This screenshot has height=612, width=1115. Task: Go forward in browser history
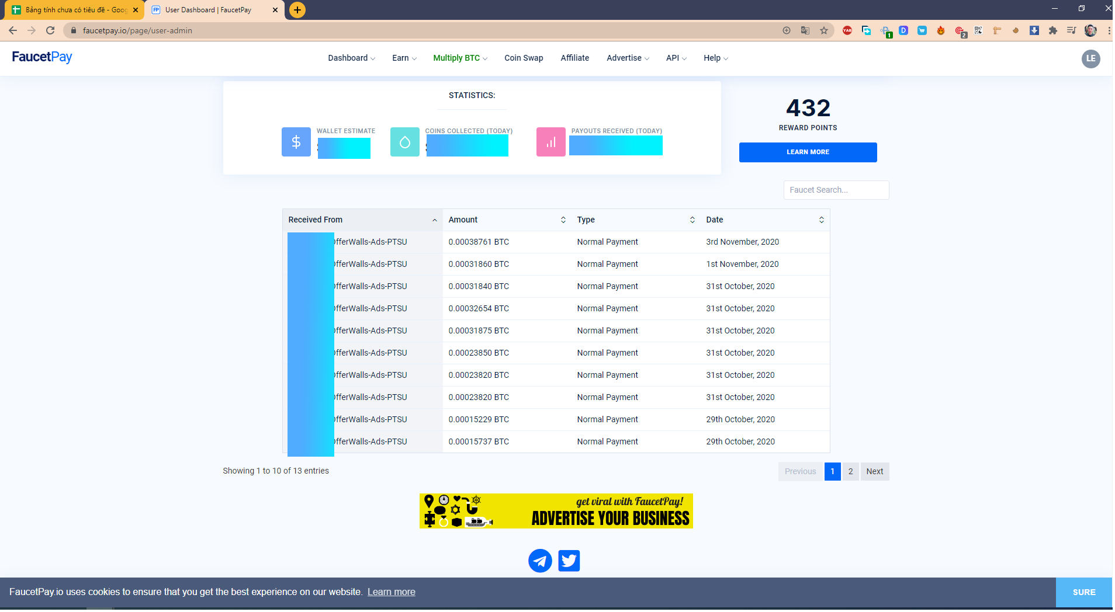(x=32, y=30)
